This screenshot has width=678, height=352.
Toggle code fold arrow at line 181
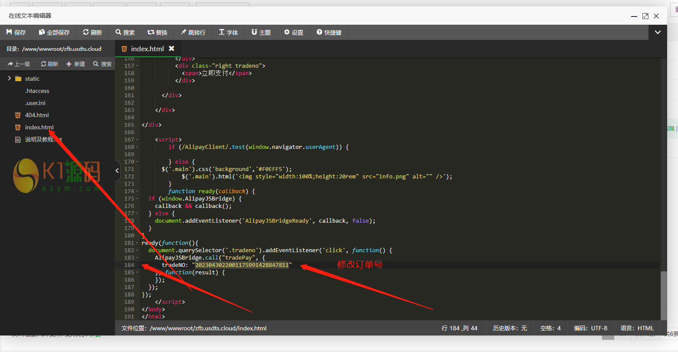(137, 243)
